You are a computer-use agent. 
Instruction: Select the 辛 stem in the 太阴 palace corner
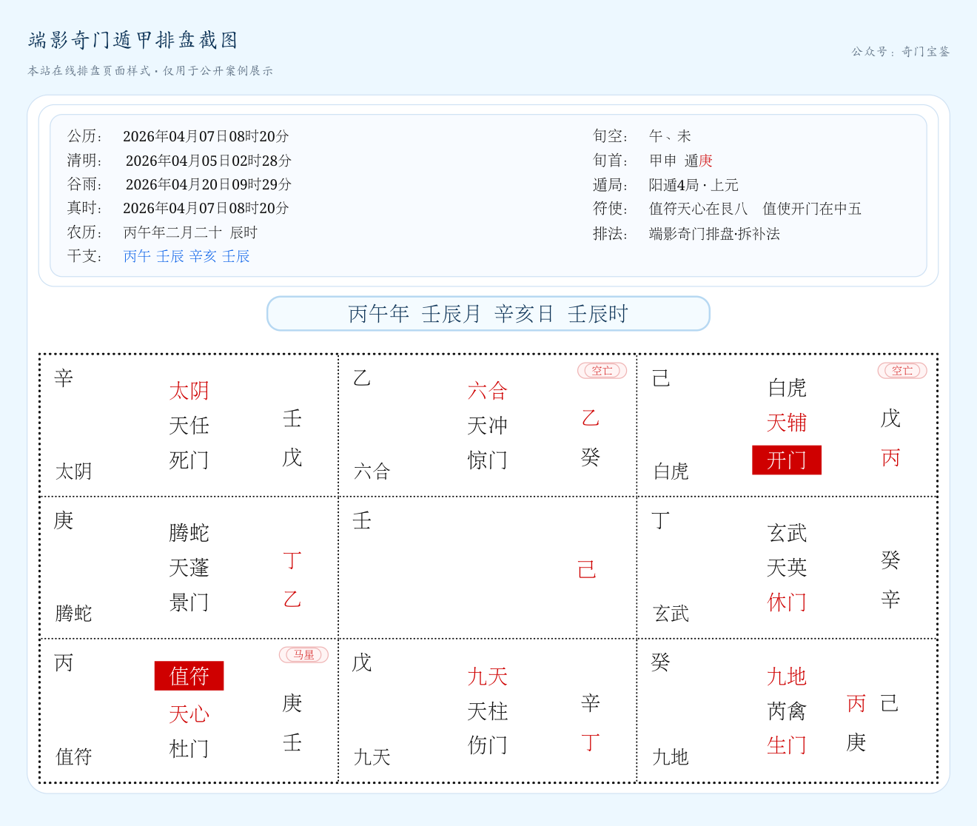(x=64, y=378)
